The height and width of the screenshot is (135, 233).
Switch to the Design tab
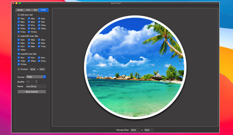20,10
